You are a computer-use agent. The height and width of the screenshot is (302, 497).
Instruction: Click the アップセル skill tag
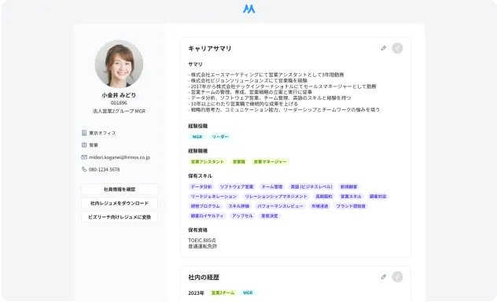click(242, 215)
